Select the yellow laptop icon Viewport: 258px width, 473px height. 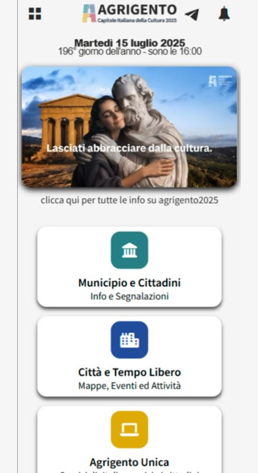130,429
